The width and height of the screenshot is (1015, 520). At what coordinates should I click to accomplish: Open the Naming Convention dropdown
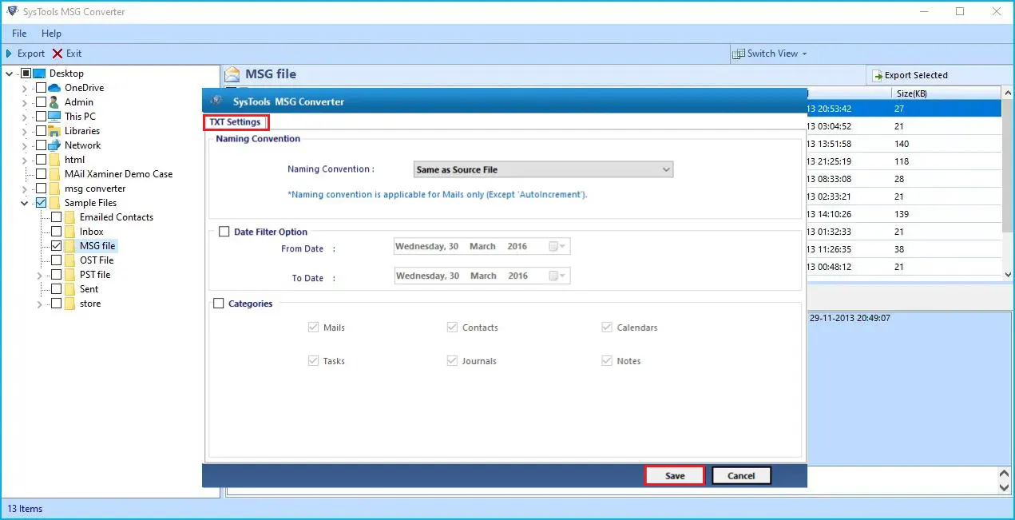pos(667,169)
